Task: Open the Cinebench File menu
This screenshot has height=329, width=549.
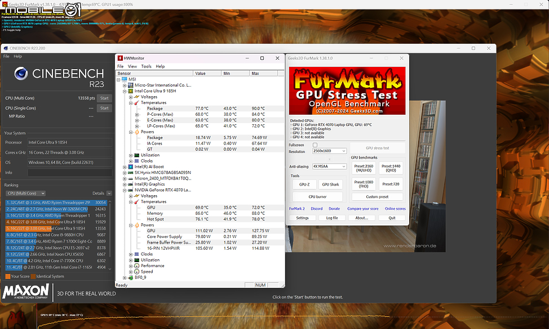Action: pos(6,56)
